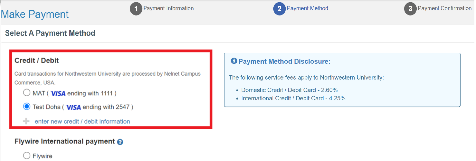The height and width of the screenshot is (161, 476).
Task: Click the Flywire International payment heading
Action: point(65,141)
